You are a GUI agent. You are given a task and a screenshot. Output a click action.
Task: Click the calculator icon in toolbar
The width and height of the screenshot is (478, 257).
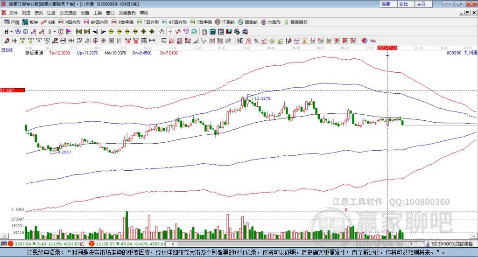(x=212, y=32)
